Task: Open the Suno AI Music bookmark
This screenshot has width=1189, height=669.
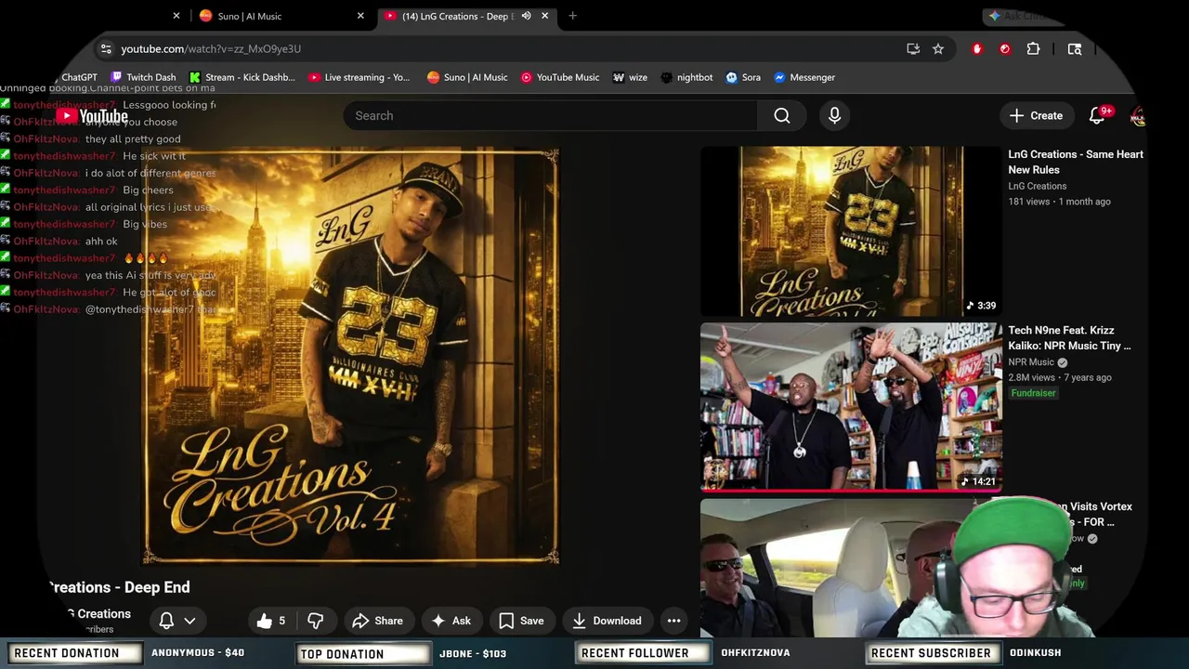Action: coord(467,77)
